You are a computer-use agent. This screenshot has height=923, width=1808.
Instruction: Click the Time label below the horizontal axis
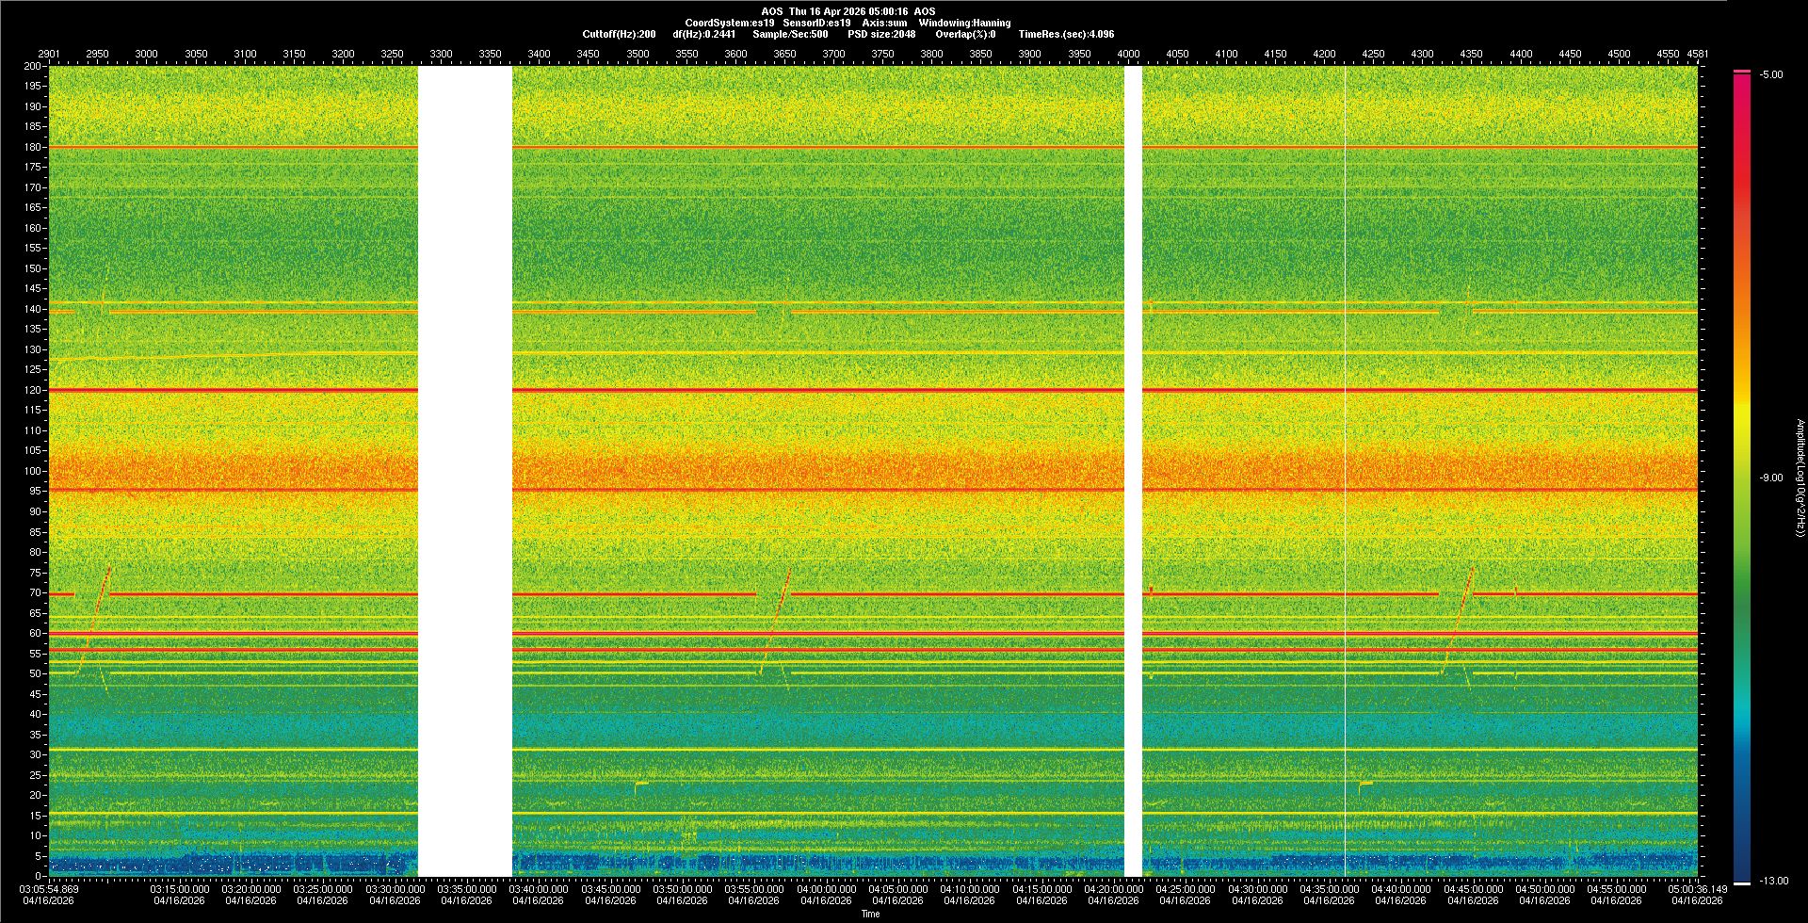click(x=870, y=914)
